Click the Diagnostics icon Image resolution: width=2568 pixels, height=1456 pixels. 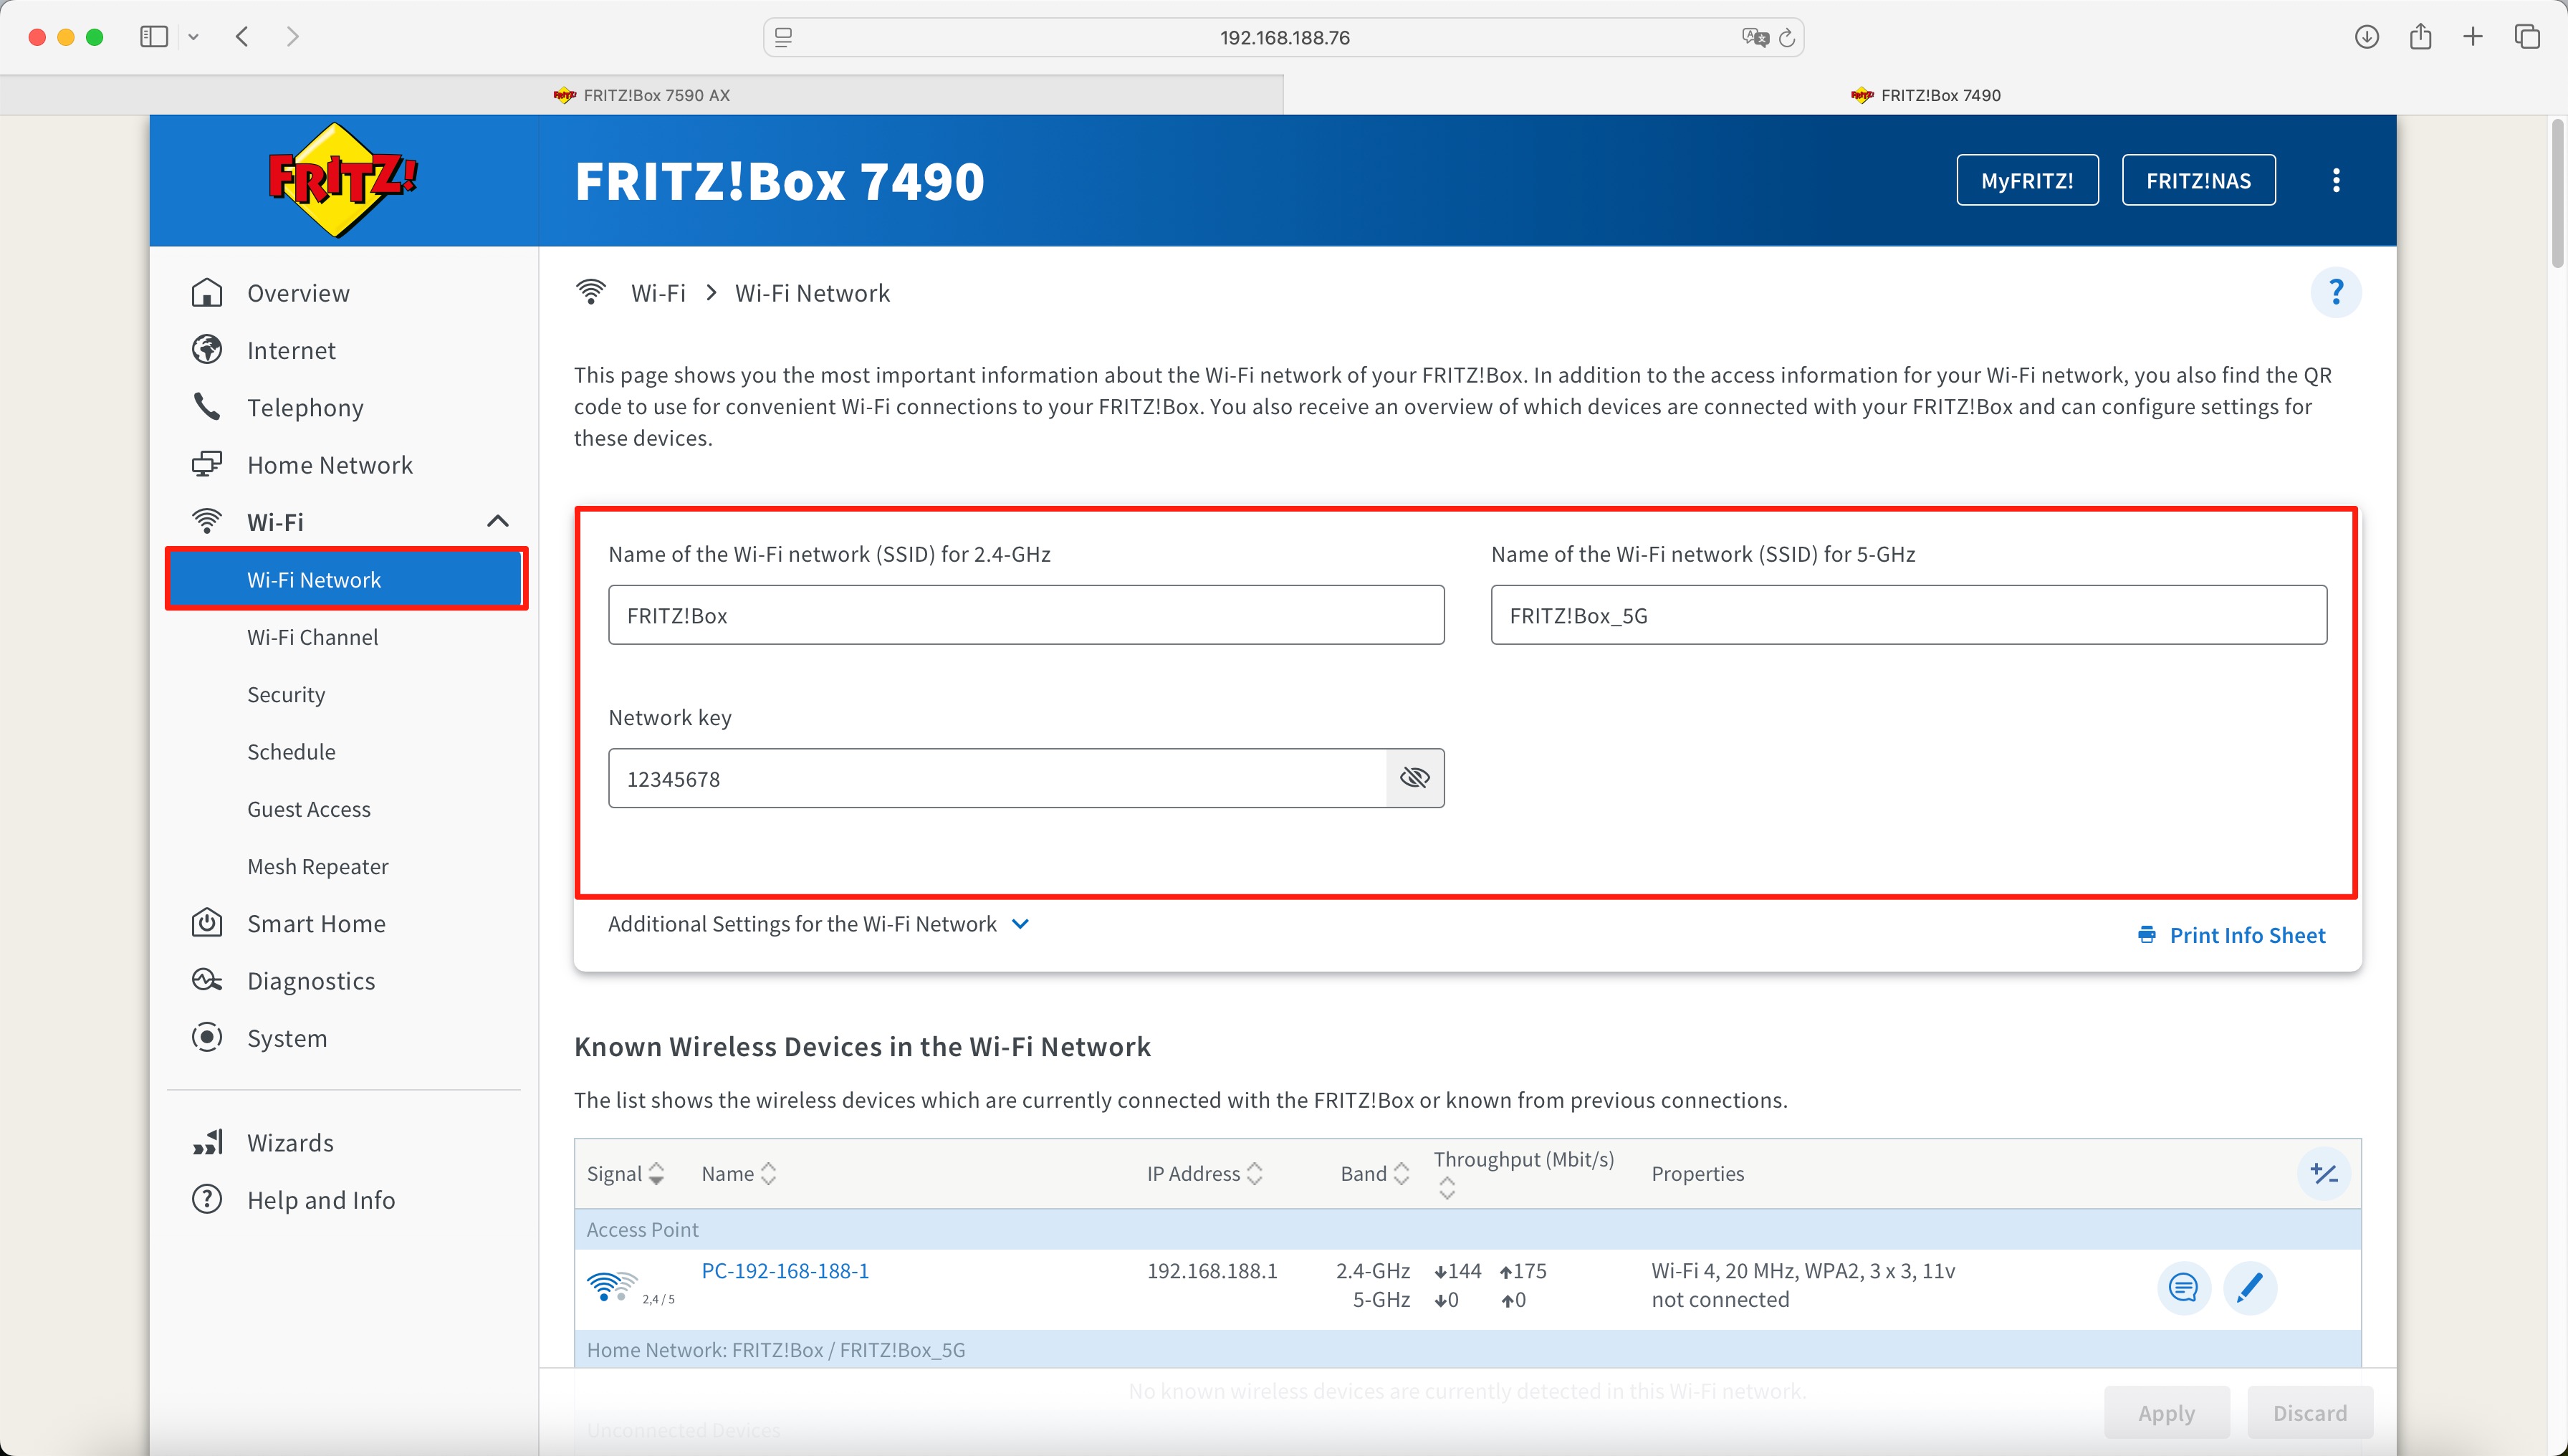pyautogui.click(x=207, y=980)
